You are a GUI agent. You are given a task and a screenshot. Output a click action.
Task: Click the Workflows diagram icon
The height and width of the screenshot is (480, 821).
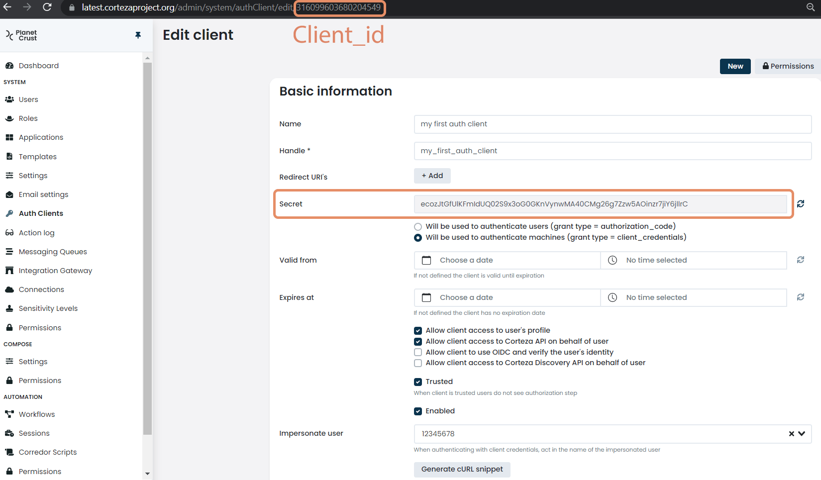click(9, 414)
